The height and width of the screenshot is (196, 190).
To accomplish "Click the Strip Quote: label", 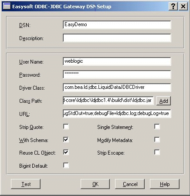I will 31,127.
